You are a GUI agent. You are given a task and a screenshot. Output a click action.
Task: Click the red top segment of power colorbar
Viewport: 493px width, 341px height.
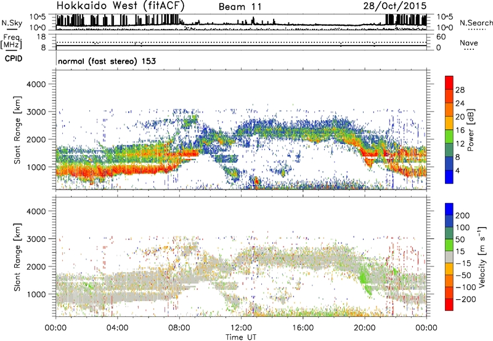click(449, 82)
